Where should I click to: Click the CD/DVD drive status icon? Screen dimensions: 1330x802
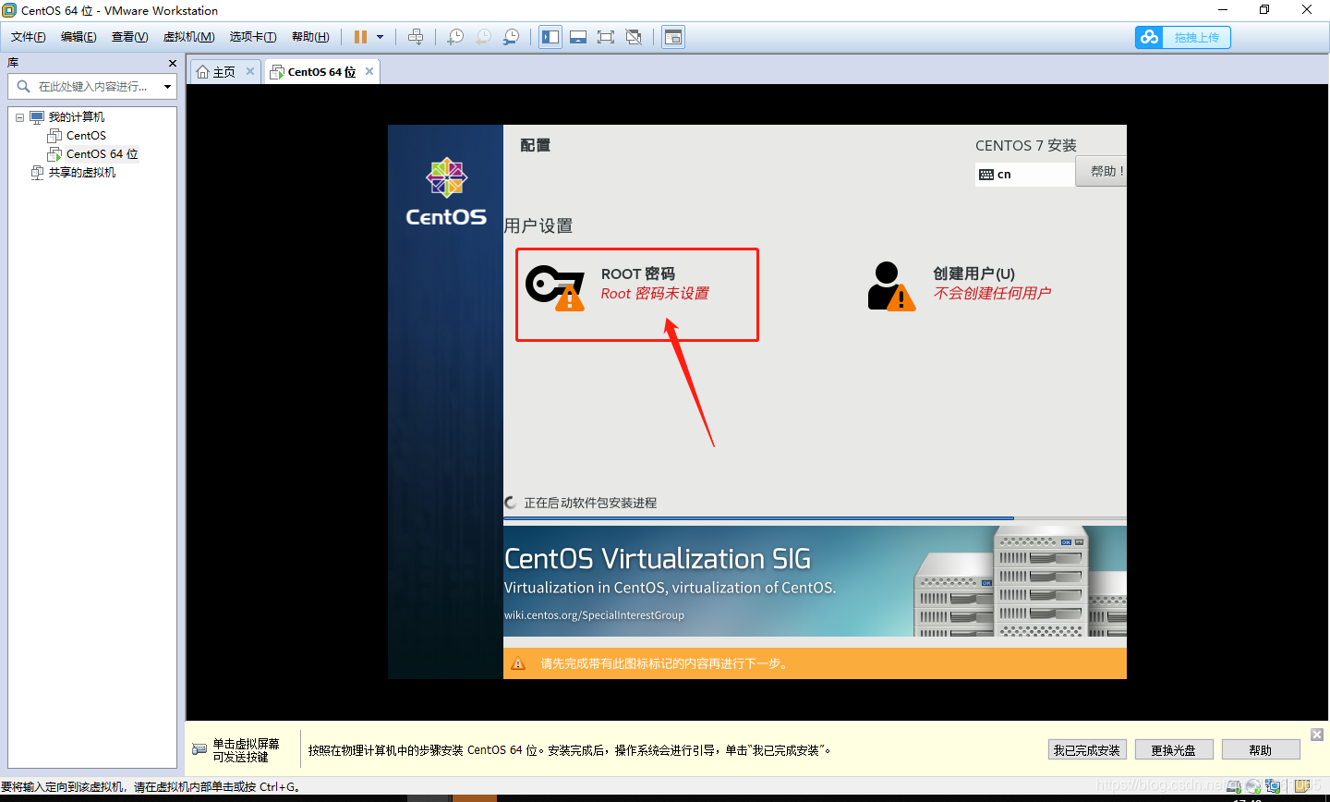point(1253,786)
